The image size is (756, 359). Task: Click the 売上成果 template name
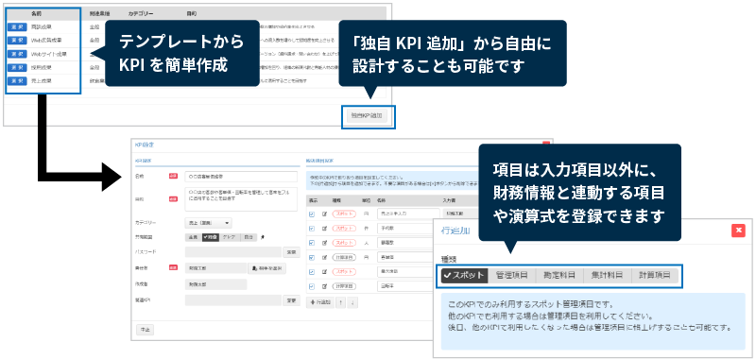[x=42, y=81]
